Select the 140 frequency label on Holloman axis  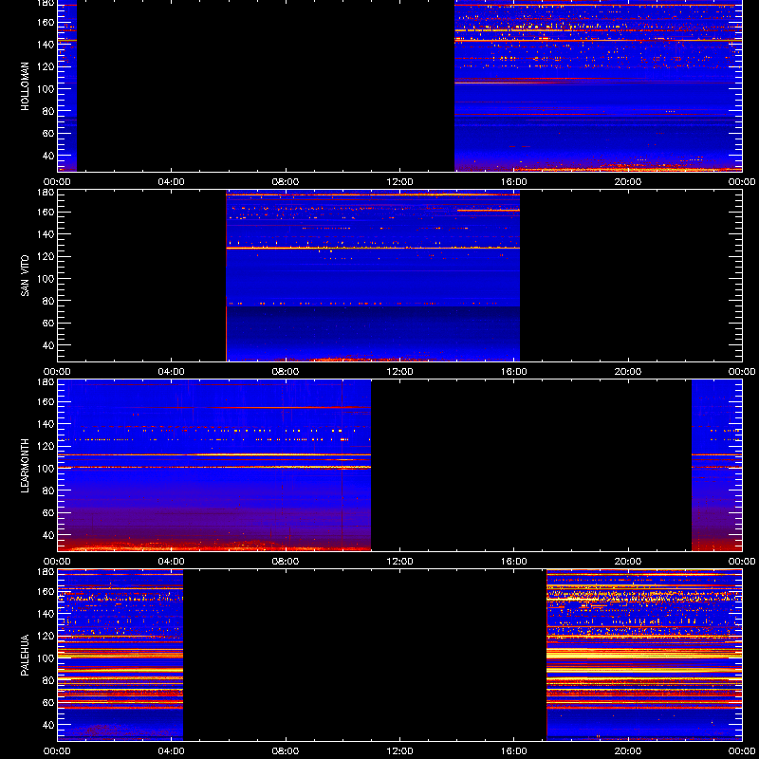tap(46, 45)
